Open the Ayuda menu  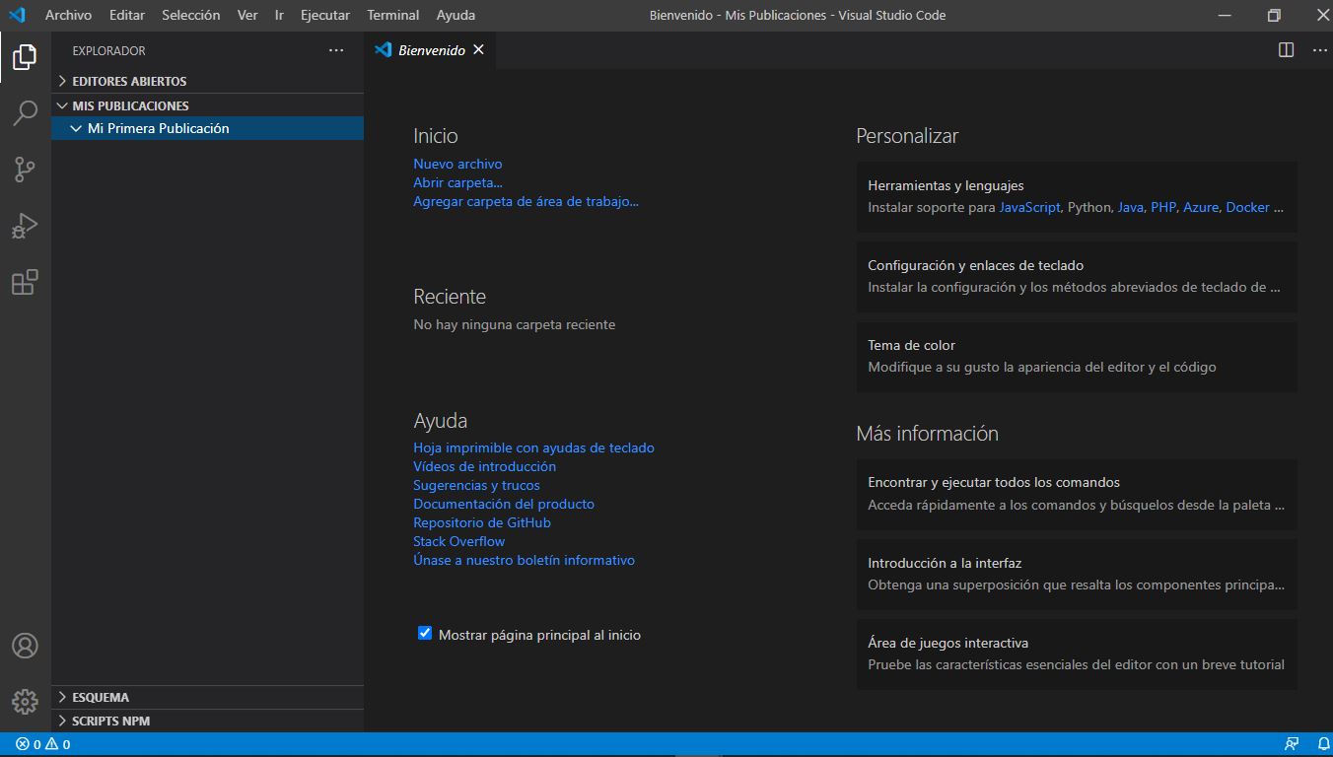pyautogui.click(x=456, y=15)
